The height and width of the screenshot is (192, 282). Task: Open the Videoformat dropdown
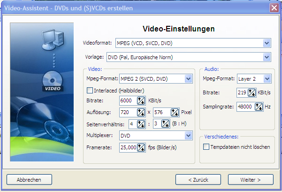coord(267,43)
